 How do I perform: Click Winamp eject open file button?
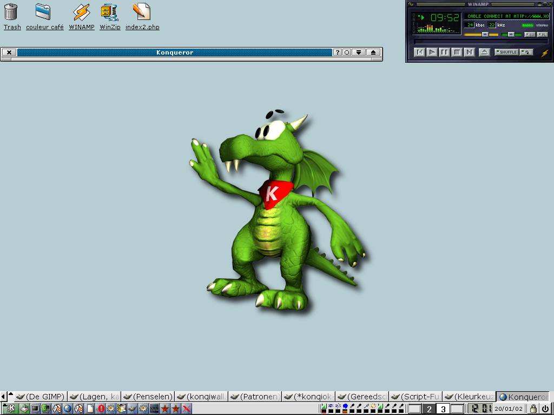point(485,52)
